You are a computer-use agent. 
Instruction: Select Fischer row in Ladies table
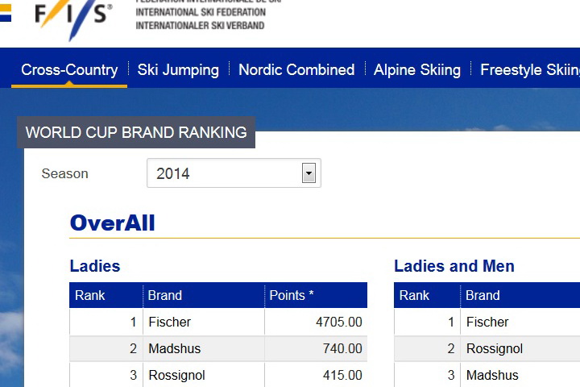click(x=218, y=322)
